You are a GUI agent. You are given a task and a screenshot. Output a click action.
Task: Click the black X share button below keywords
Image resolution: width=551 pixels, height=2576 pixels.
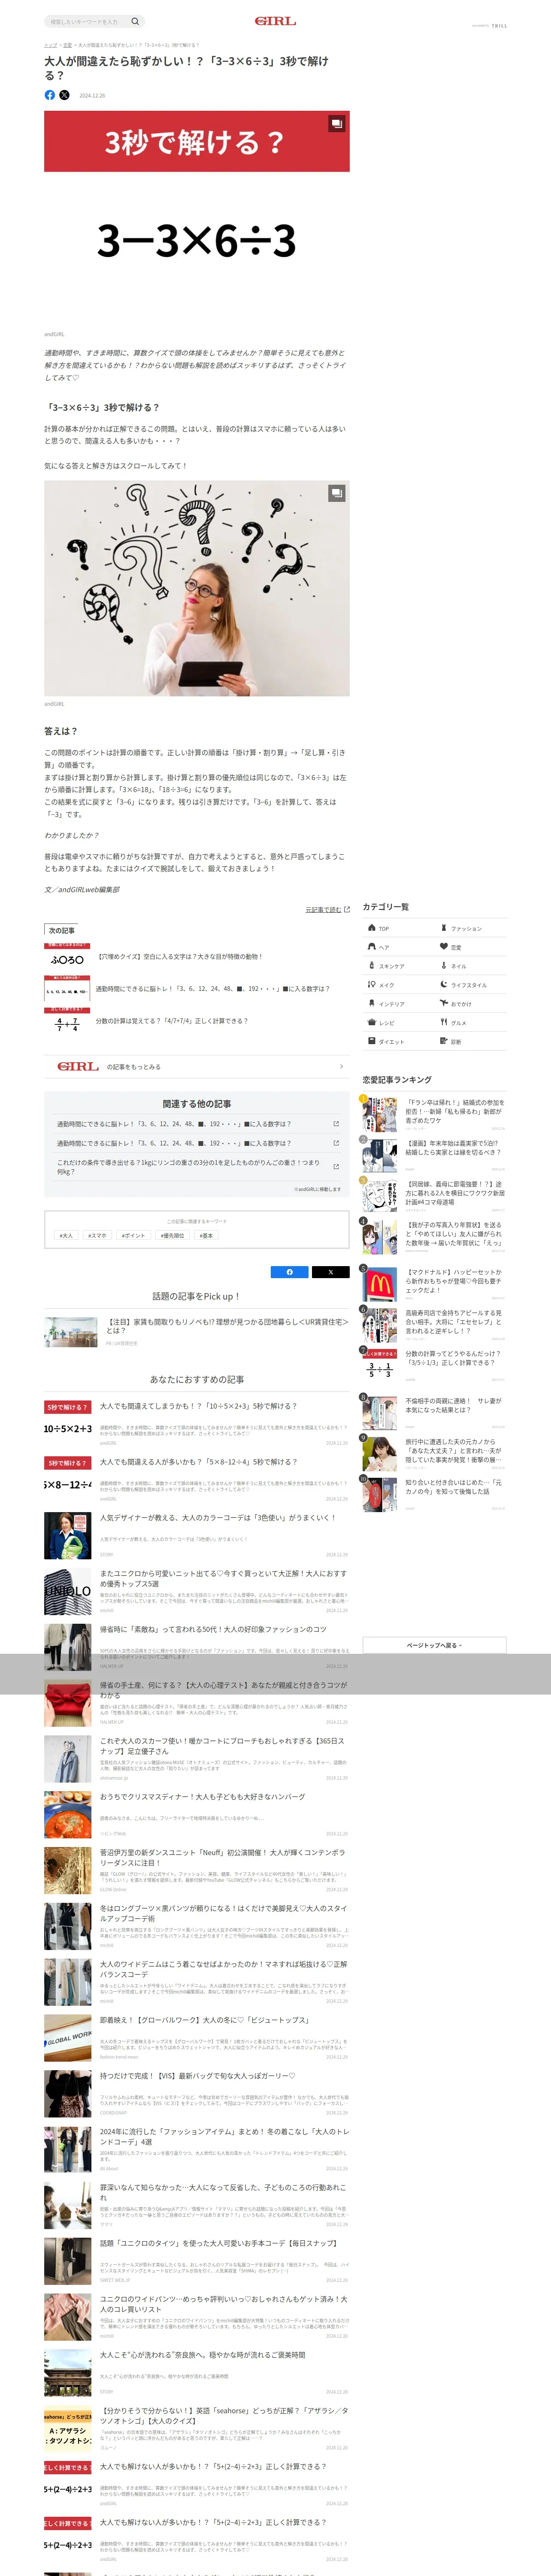point(330,1272)
